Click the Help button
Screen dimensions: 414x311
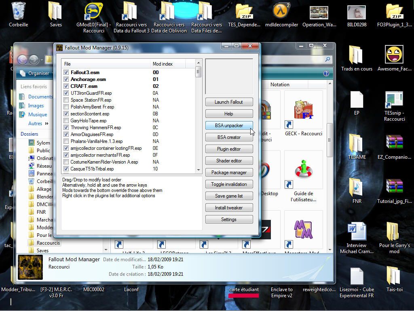tap(229, 114)
